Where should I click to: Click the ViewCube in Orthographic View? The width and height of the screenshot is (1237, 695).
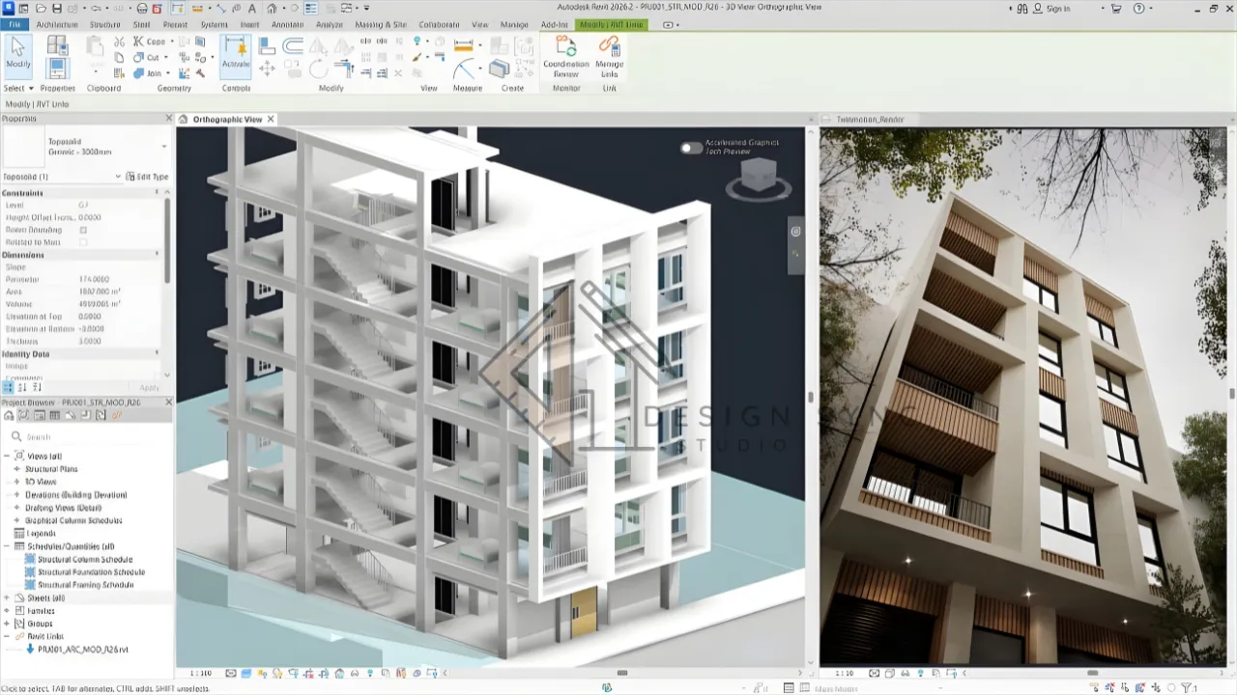(758, 177)
